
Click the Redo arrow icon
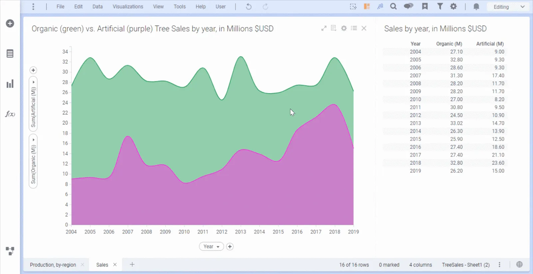(x=265, y=7)
